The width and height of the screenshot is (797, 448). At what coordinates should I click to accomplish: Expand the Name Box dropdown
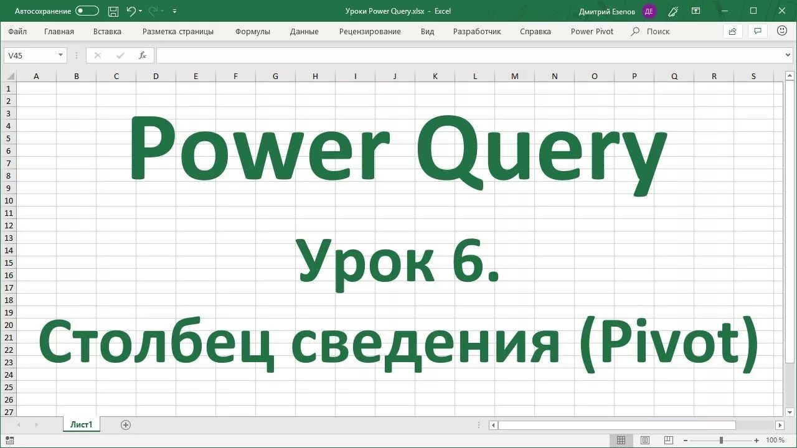tap(60, 55)
